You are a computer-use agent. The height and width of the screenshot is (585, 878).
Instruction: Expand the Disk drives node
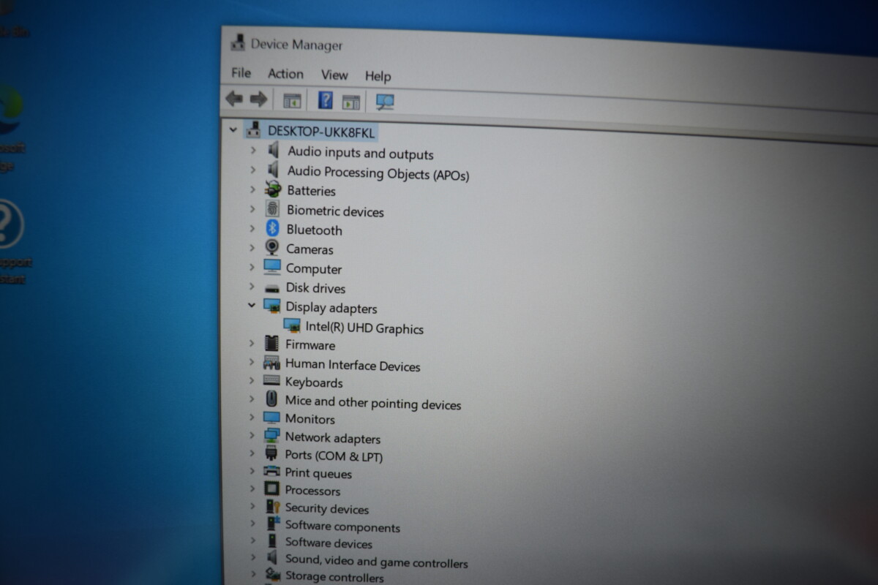click(252, 287)
